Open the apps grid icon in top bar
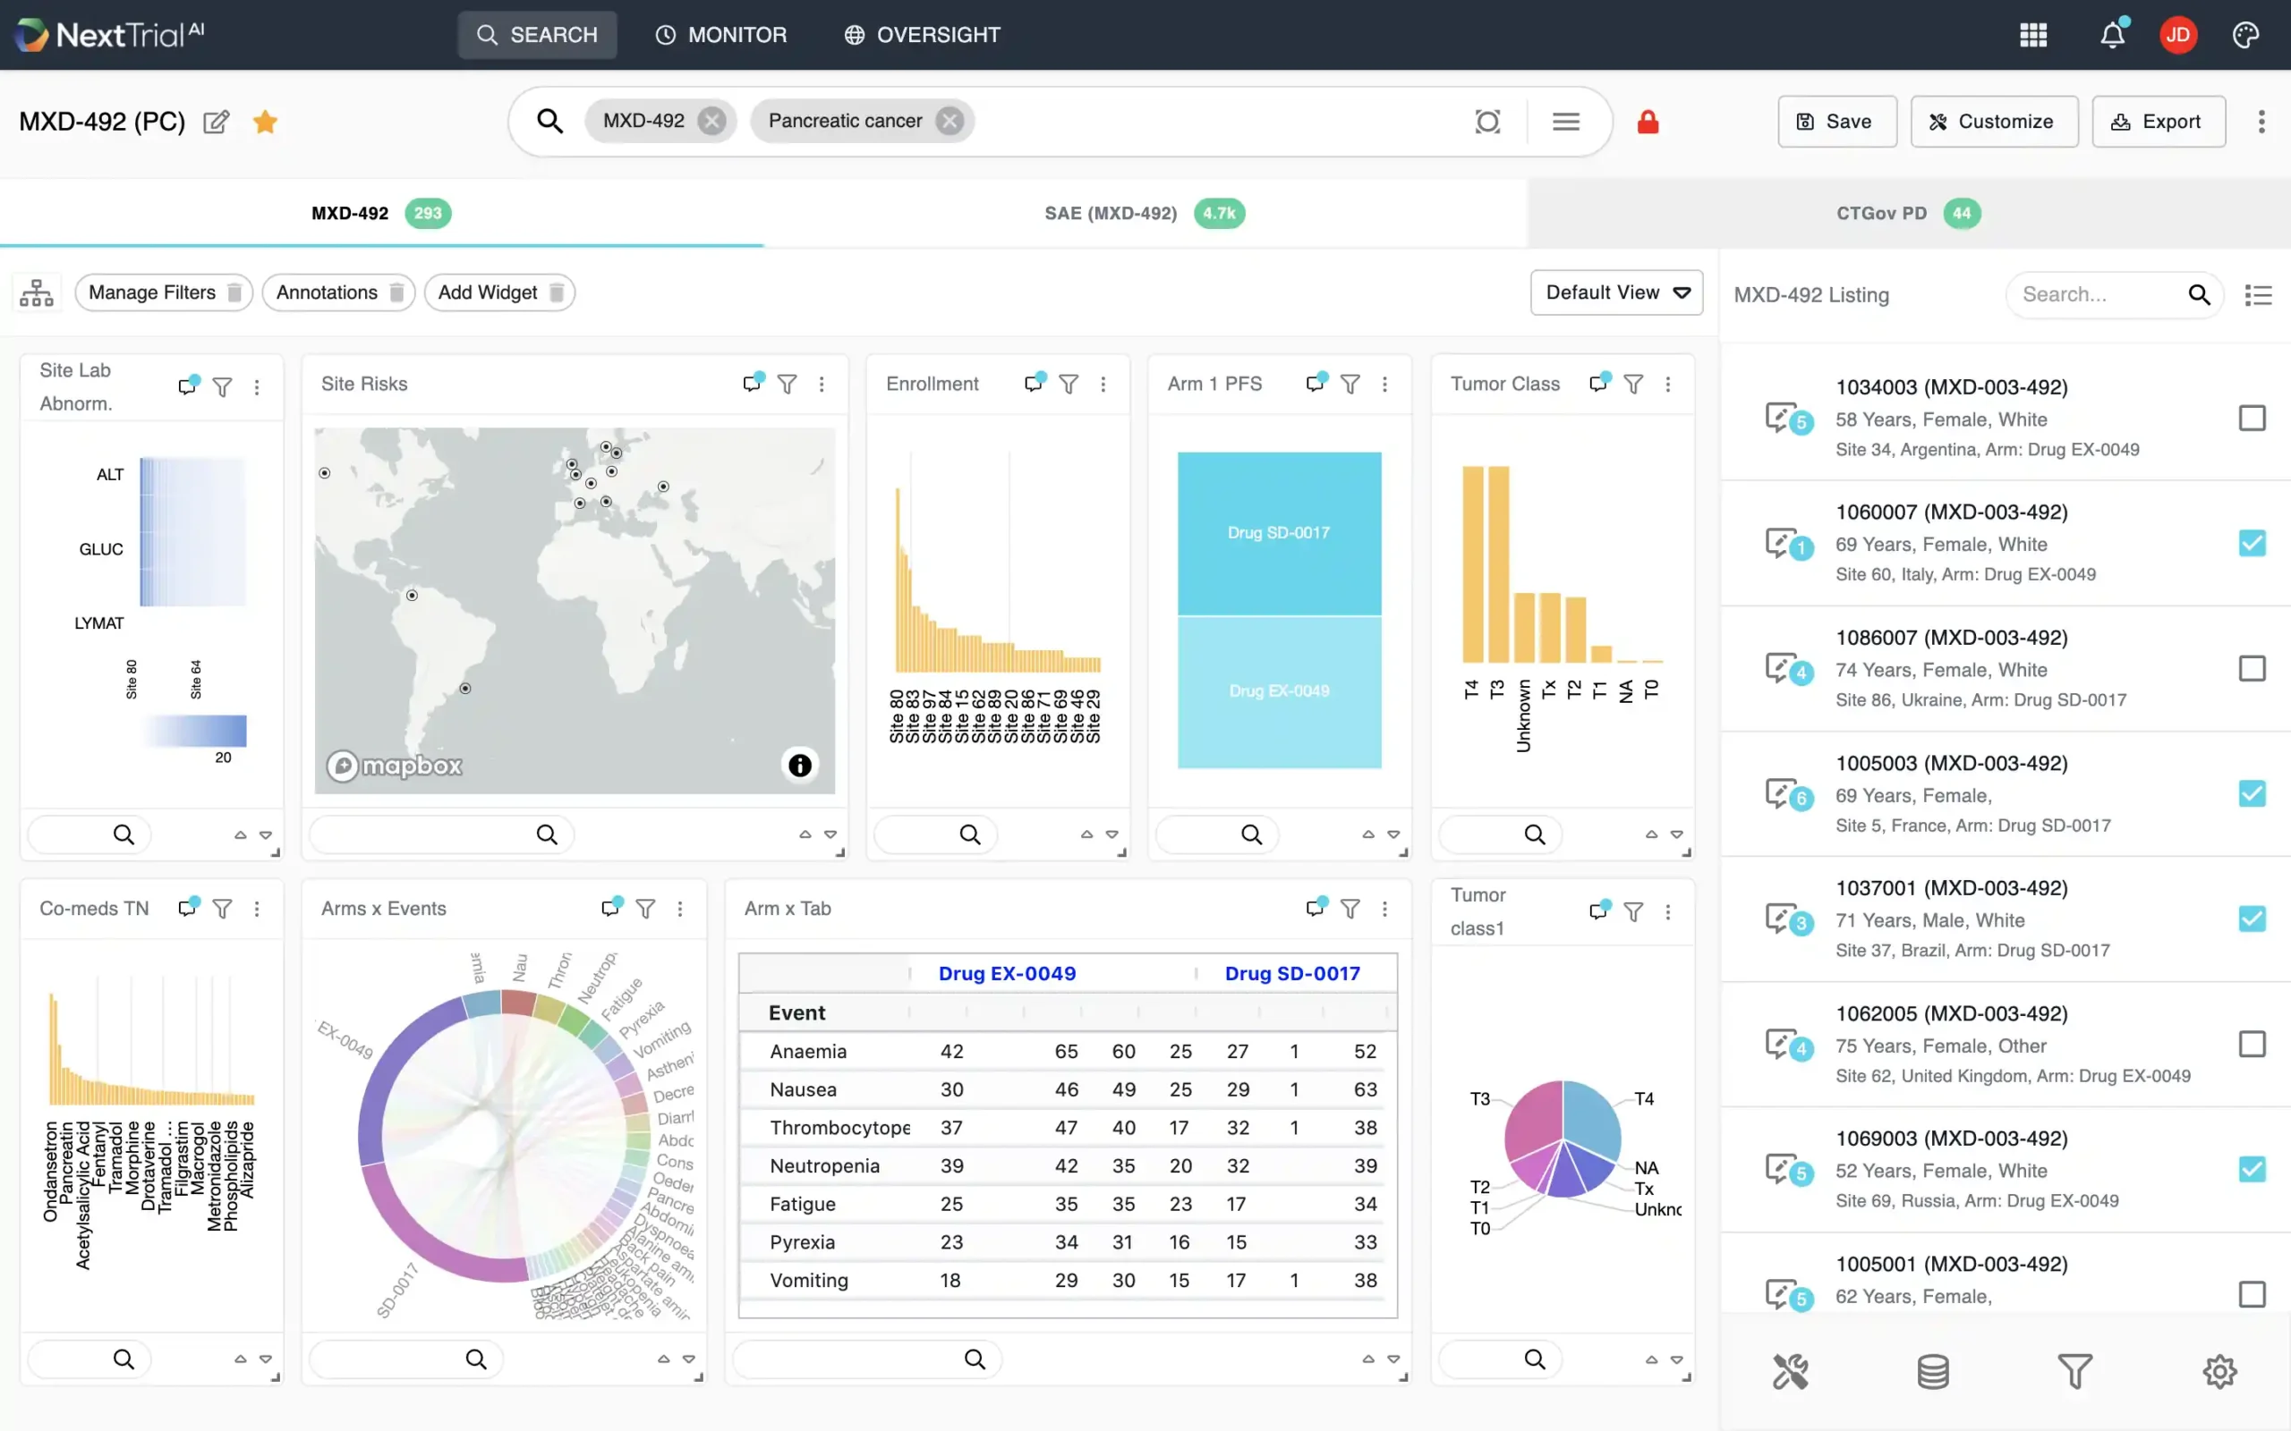Viewport: 2291px width, 1431px height. pyautogui.click(x=2032, y=35)
